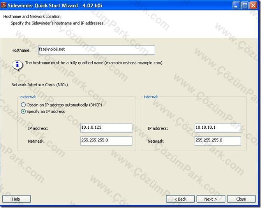261x208 pixels.
Task: Click the Hostname: label text
Action: tap(21, 50)
